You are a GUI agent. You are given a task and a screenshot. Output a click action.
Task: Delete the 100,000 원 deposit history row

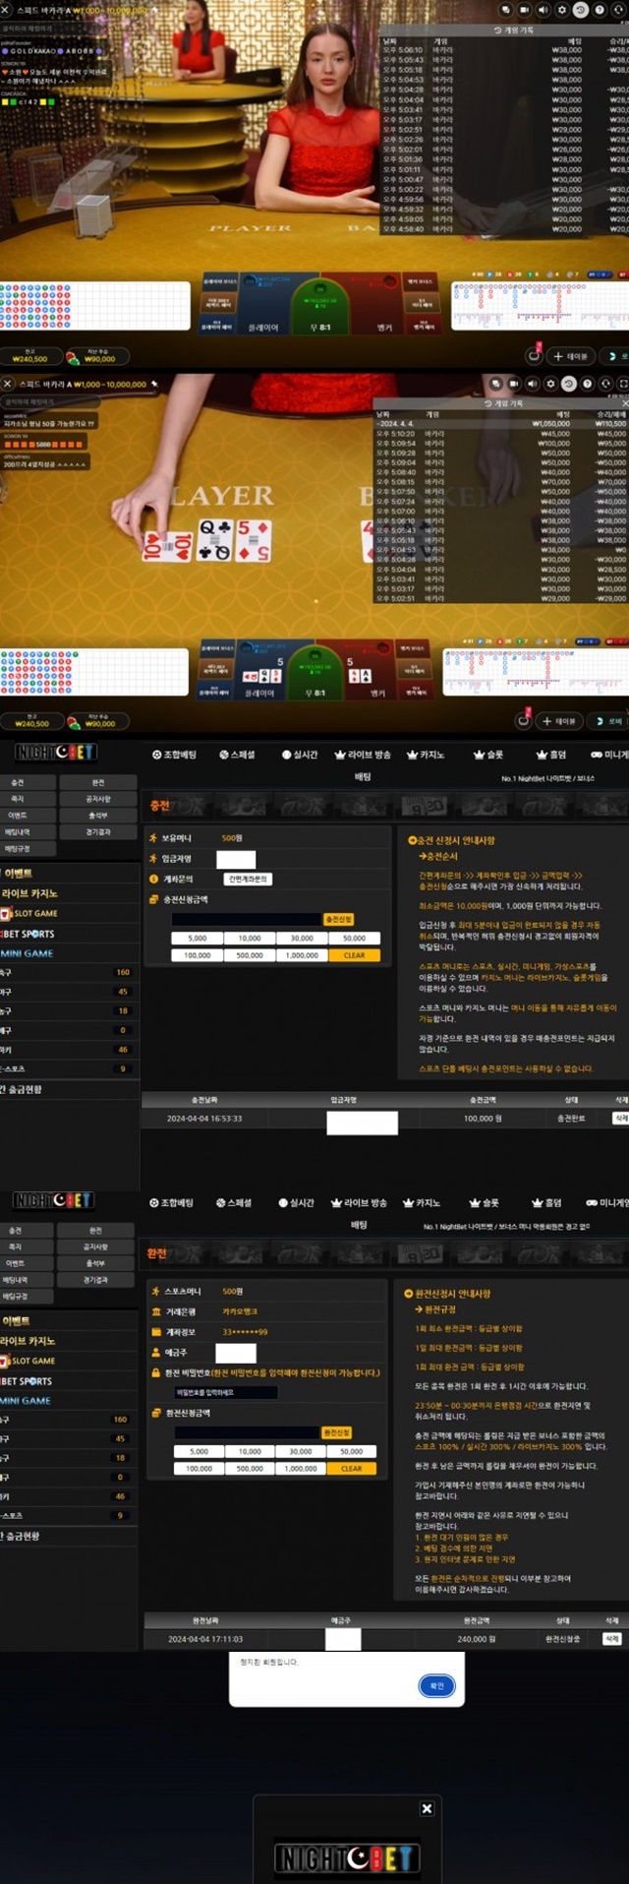(x=621, y=1118)
